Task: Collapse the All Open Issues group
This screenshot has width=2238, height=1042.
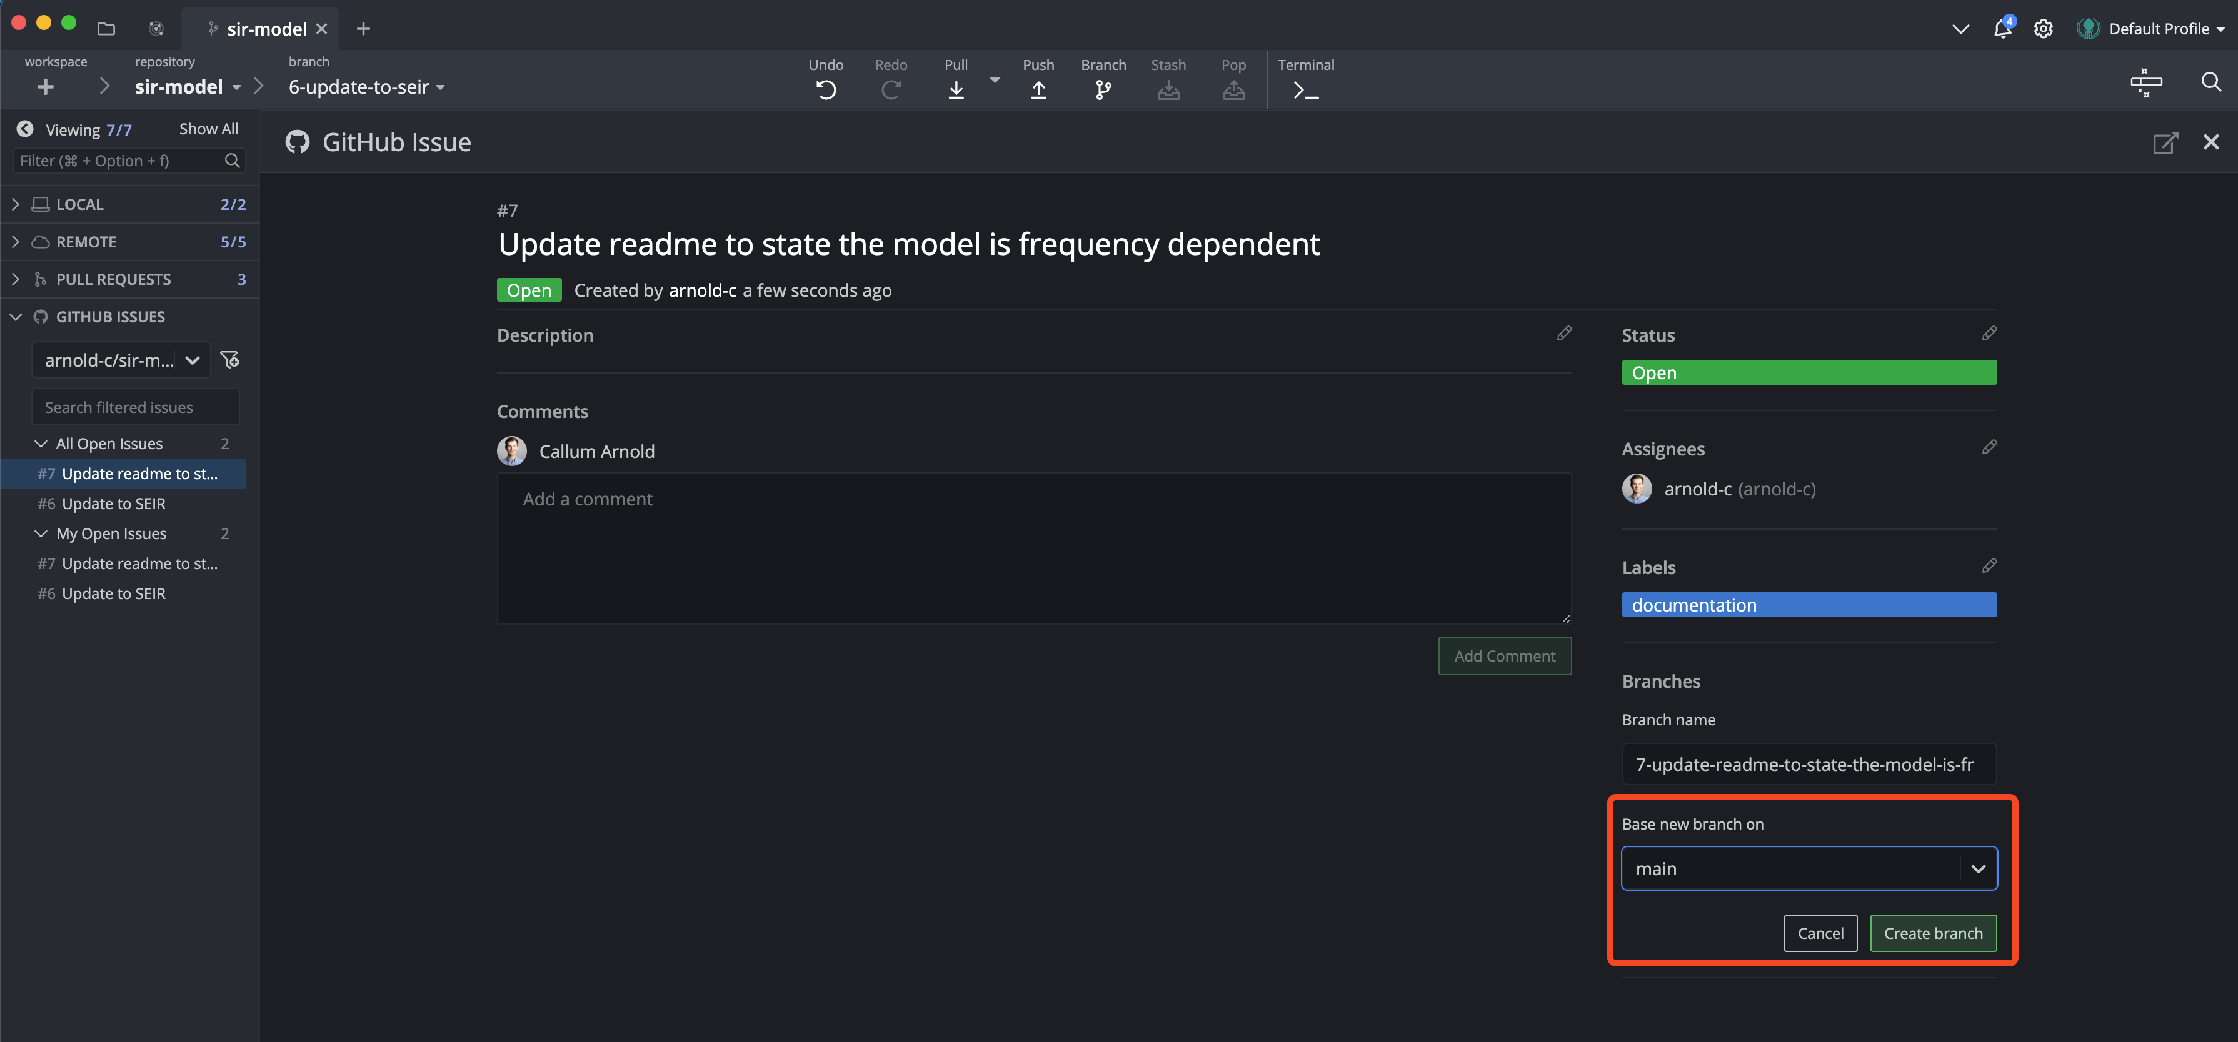Action: (40, 444)
